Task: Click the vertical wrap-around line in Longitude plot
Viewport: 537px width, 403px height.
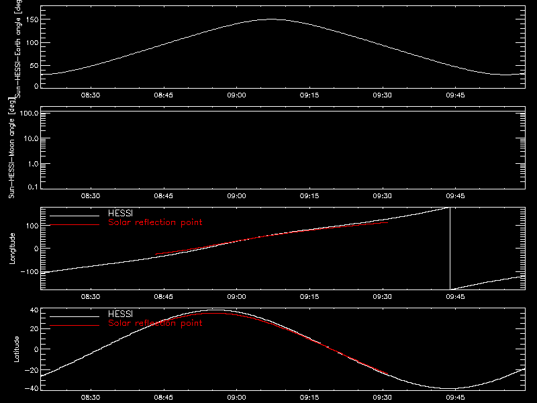Action: click(450, 249)
